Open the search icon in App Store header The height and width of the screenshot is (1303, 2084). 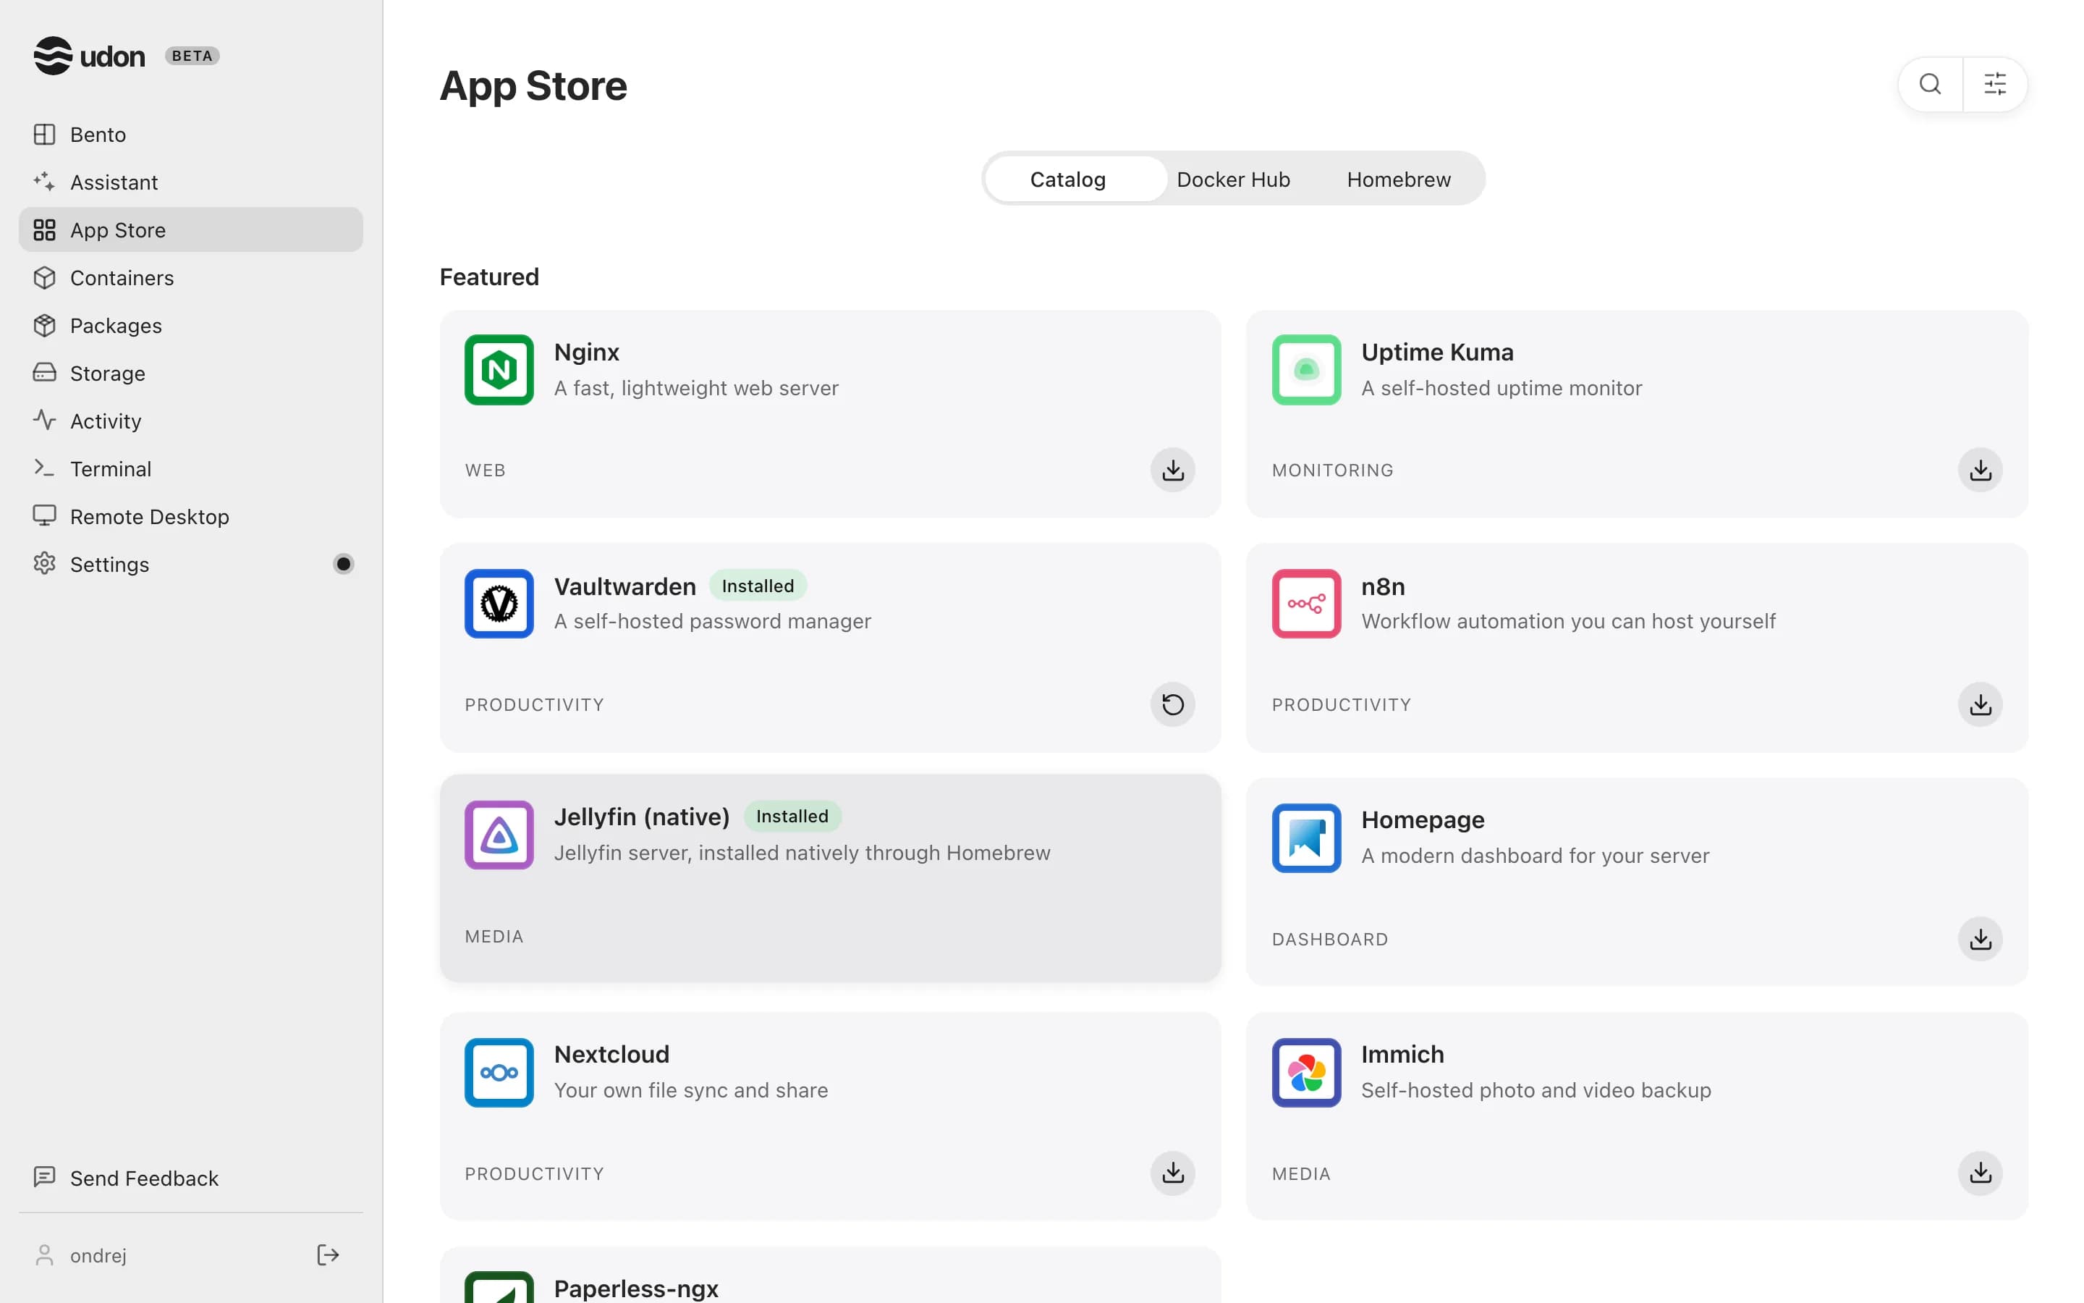pyautogui.click(x=1930, y=85)
